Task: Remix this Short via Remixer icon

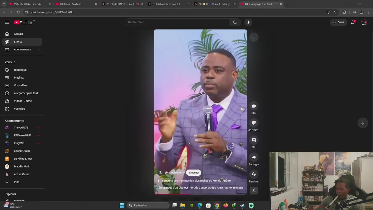Action: (254, 174)
